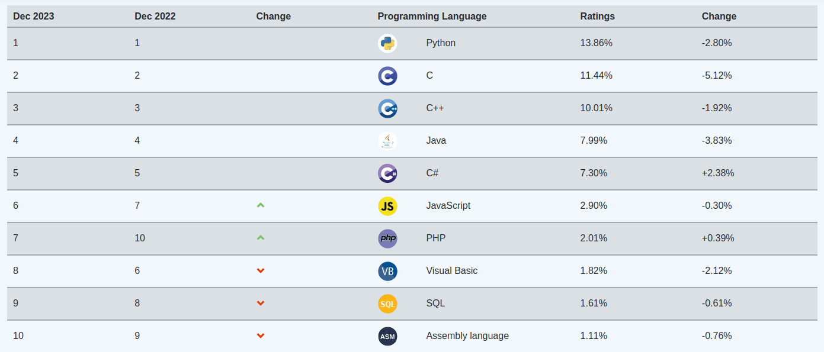Viewport: 824px width, 352px height.
Task: Click the green up arrow in PHP row
Action: pyautogui.click(x=261, y=238)
